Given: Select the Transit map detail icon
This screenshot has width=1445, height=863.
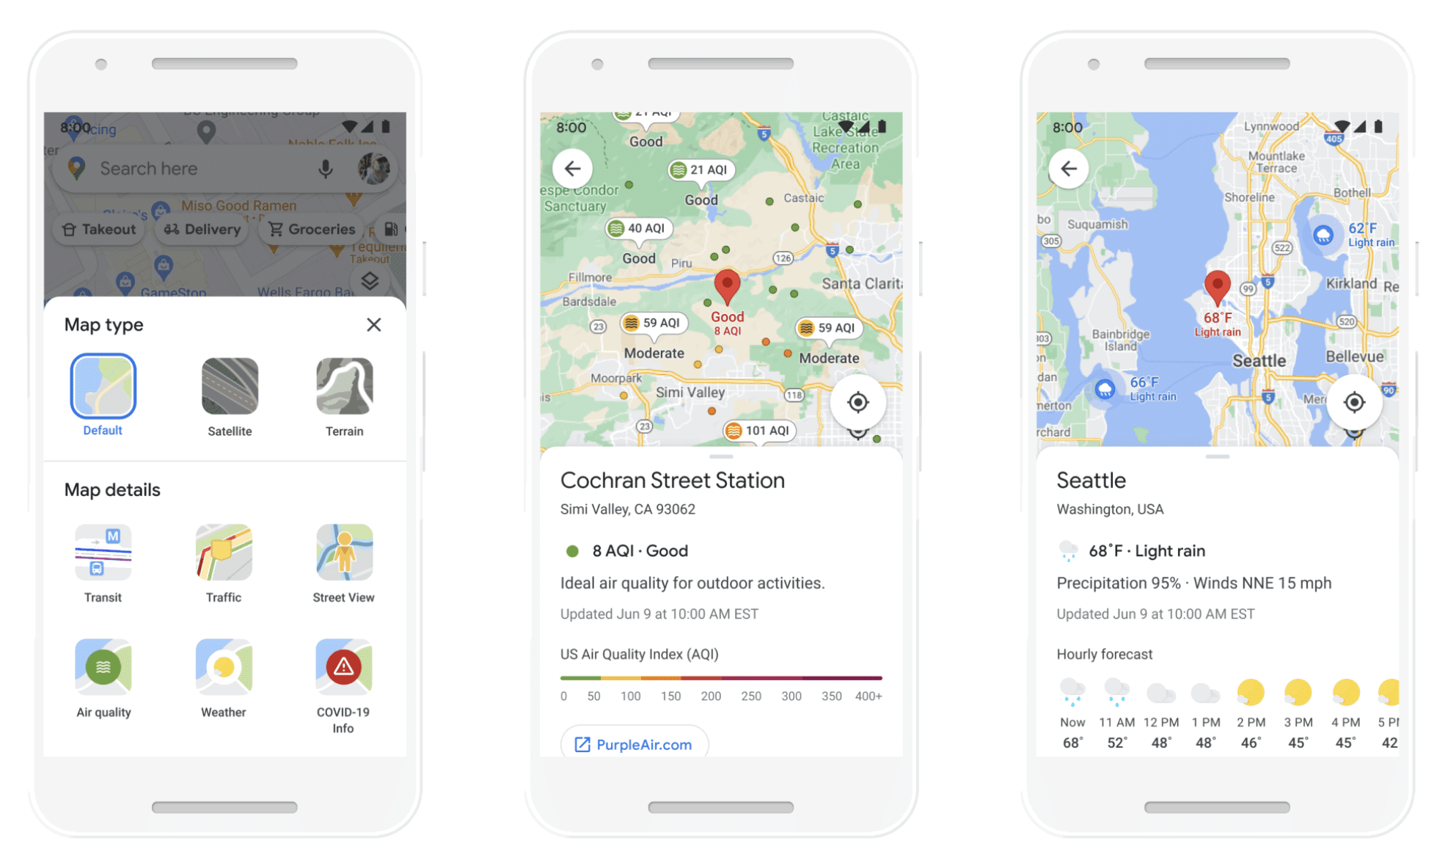Looking at the screenshot, I should pos(103,550).
